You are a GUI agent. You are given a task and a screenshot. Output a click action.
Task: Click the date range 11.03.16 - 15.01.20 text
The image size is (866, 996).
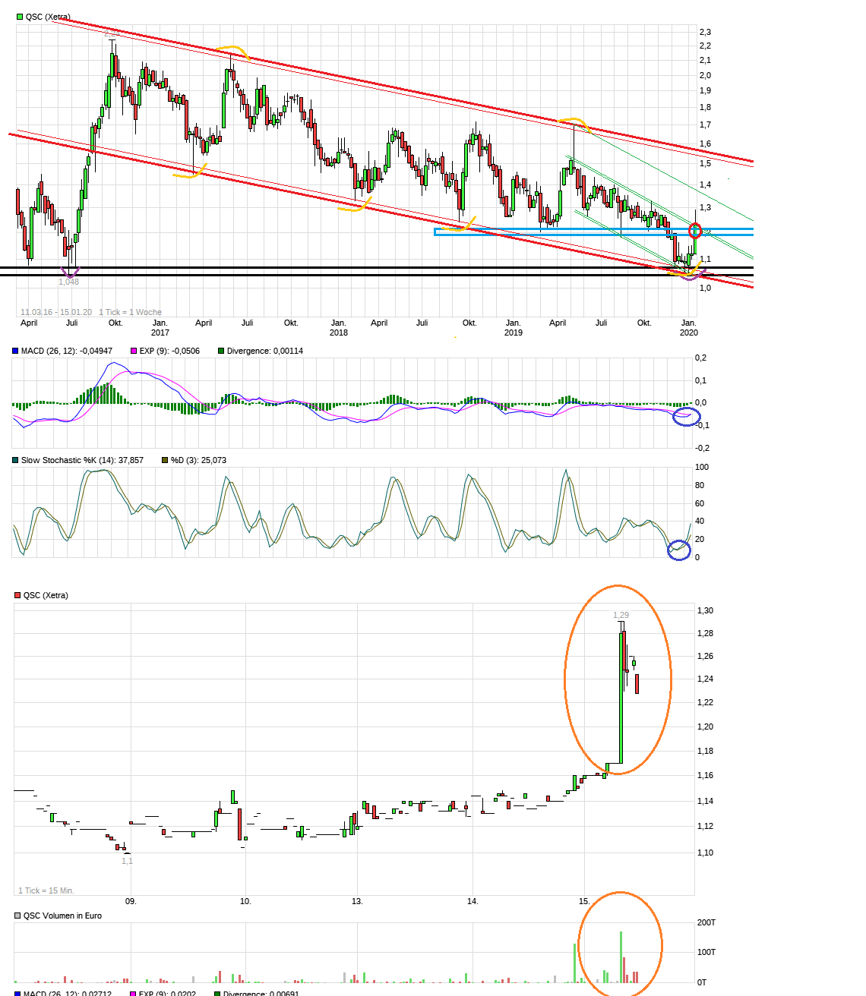(x=55, y=312)
